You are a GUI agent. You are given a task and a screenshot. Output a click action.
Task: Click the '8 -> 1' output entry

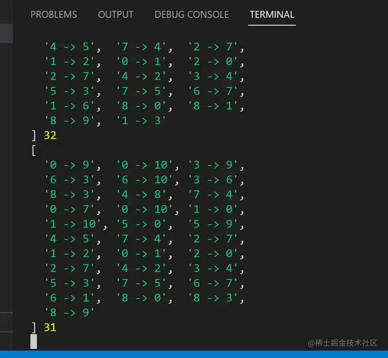(x=213, y=106)
